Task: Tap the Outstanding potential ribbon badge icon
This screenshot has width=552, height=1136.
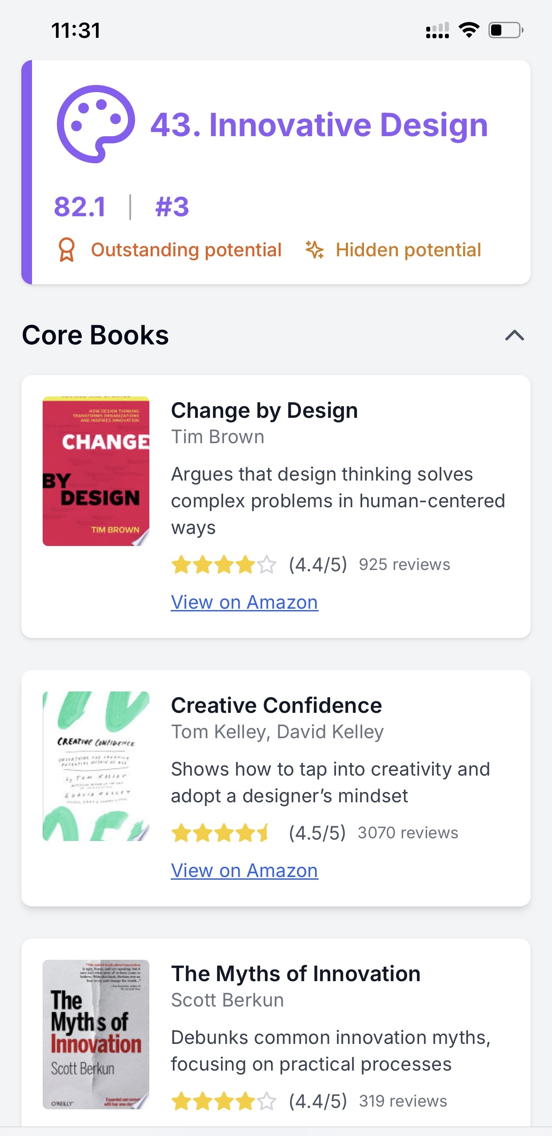Action: [x=67, y=250]
